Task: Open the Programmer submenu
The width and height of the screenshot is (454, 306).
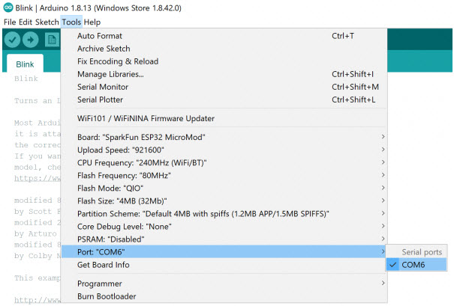Action: [x=101, y=284]
